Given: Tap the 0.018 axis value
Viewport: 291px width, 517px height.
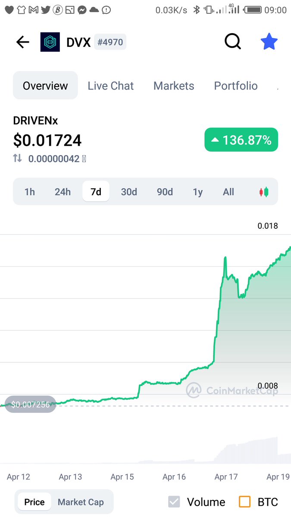Looking at the screenshot, I should point(268,226).
